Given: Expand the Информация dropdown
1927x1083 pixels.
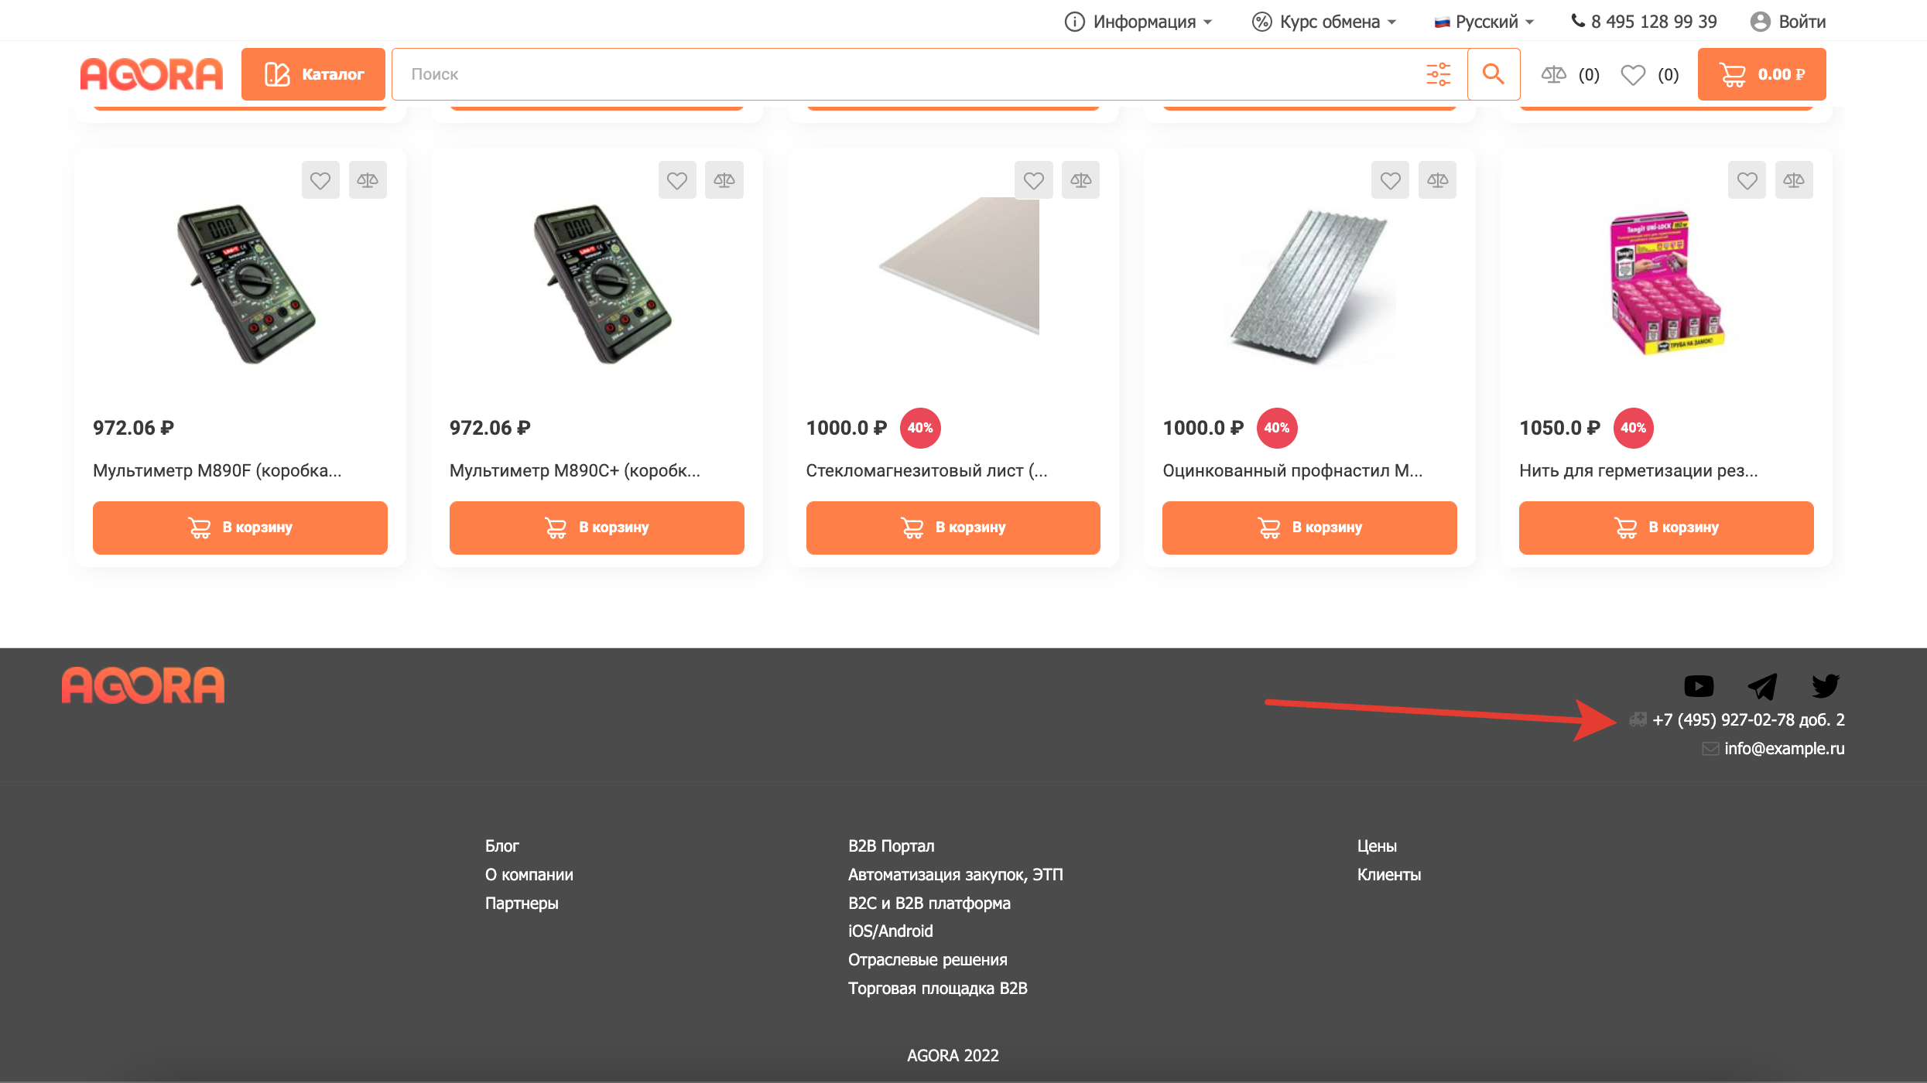Looking at the screenshot, I should pos(1138,22).
